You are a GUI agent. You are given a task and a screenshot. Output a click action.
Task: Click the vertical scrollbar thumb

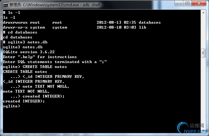click(x=203, y=53)
